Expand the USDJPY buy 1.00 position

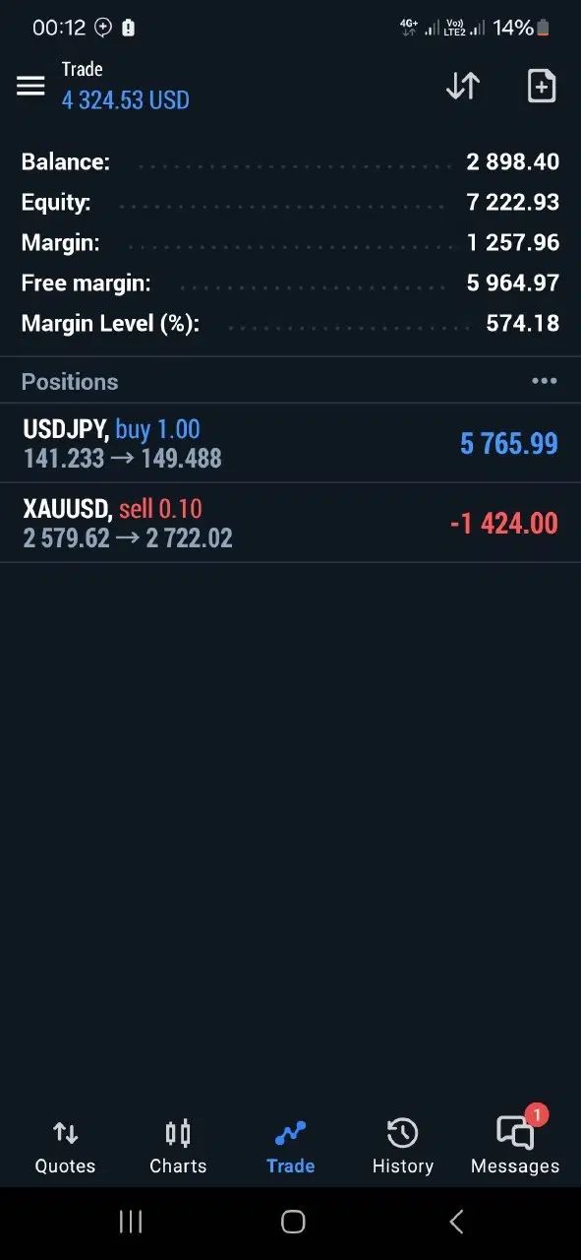[290, 443]
